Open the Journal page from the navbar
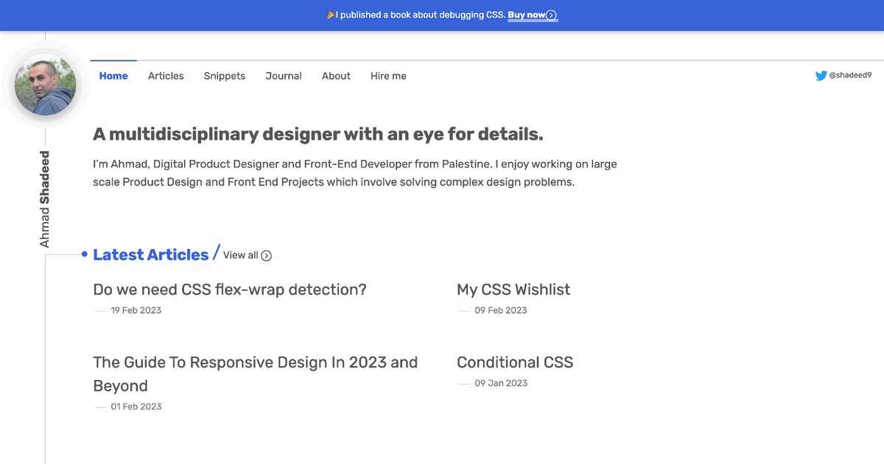Viewport: 884px width, 464px height. 283,75
